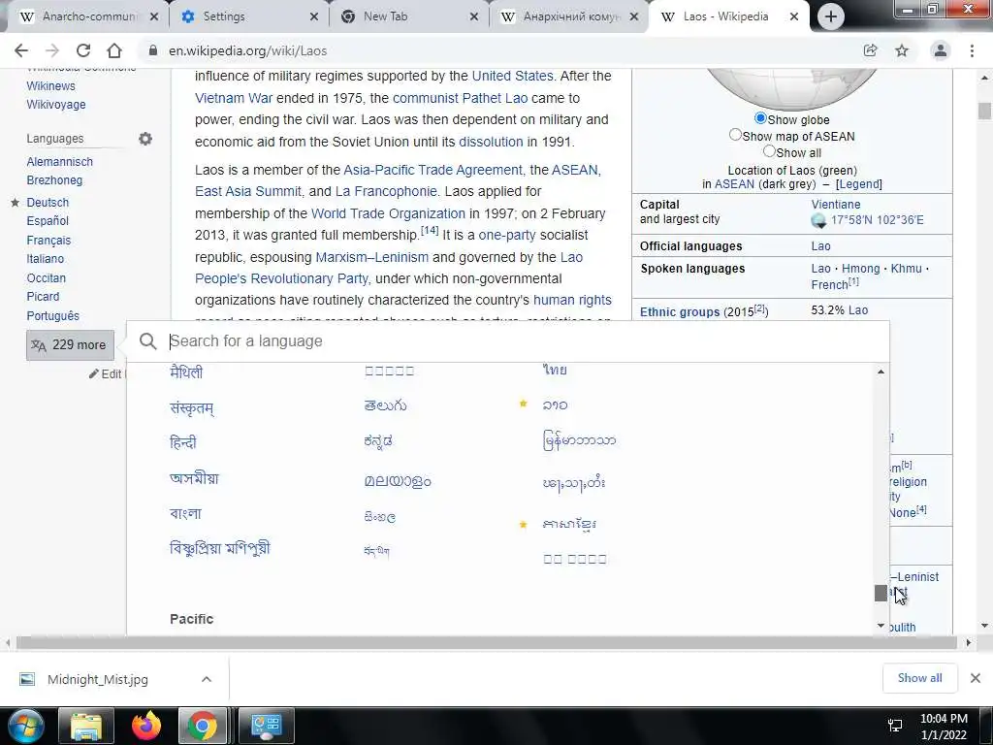This screenshot has height=745, width=993.
Task: Open the Español language version
Action: coord(48,221)
